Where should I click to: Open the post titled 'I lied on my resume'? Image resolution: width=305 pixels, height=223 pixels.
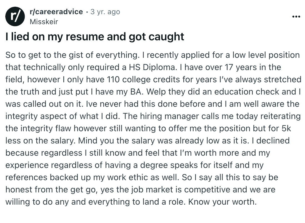(94, 36)
